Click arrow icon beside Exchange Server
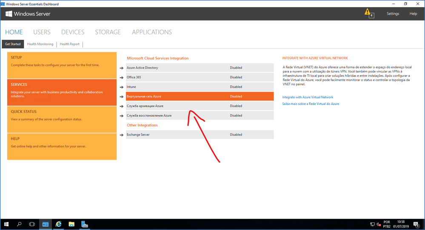Viewport: 425px width, 230px height. [x=122, y=135]
